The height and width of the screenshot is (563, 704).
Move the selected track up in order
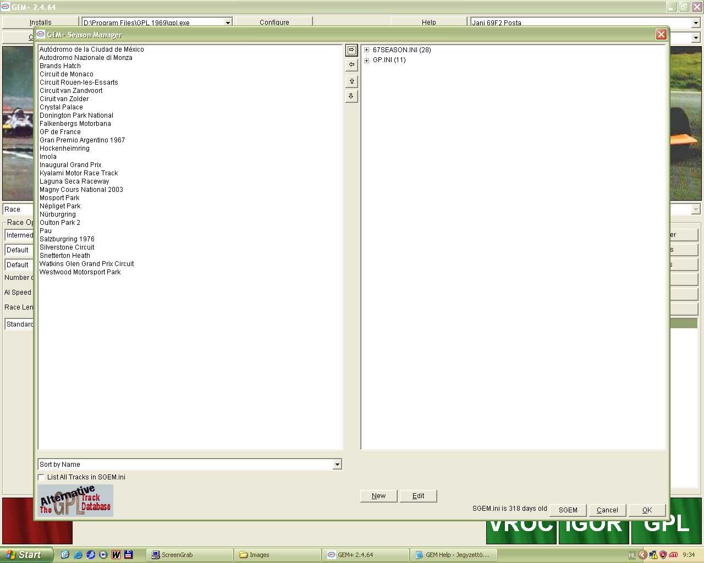351,81
